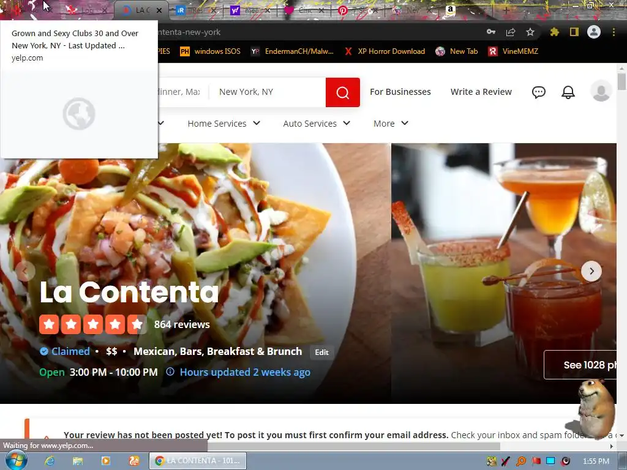Open the Yelp user avatar menu

click(x=601, y=91)
